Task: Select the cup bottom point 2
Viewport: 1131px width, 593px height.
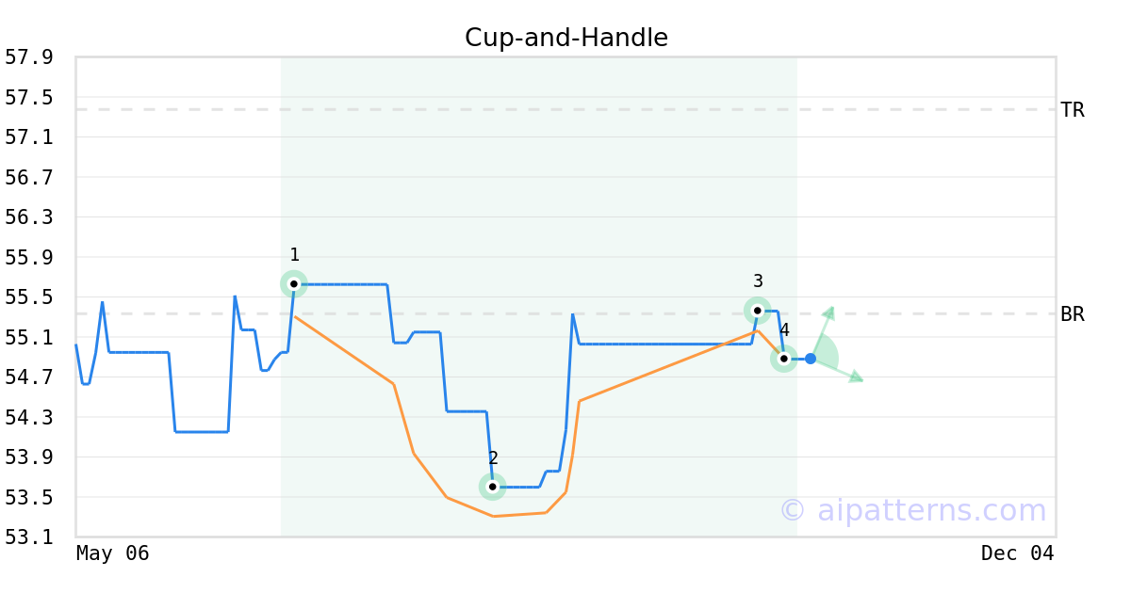Action: [492, 487]
